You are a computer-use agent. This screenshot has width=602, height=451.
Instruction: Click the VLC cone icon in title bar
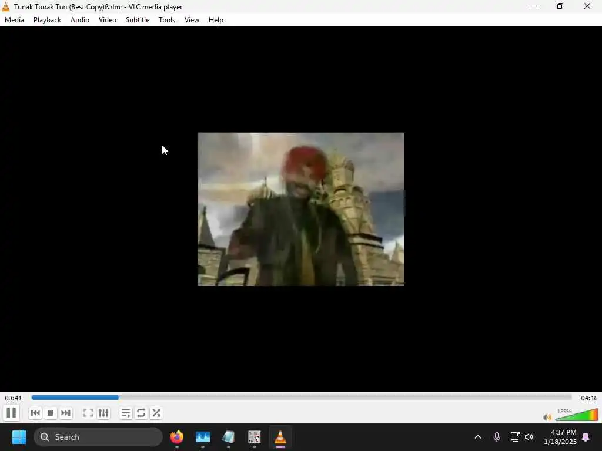6,6
